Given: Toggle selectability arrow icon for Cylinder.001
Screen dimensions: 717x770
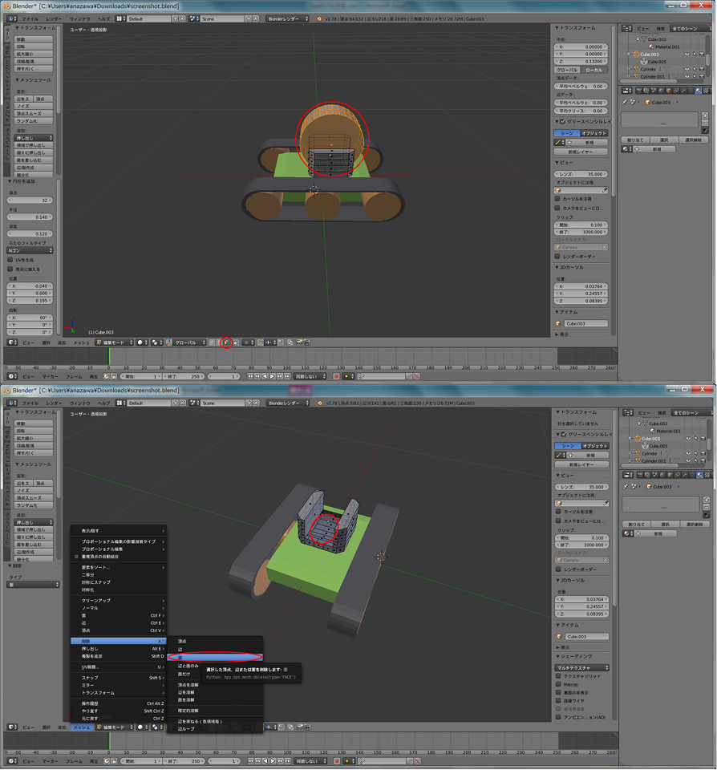Looking at the screenshot, I should tap(695, 76).
